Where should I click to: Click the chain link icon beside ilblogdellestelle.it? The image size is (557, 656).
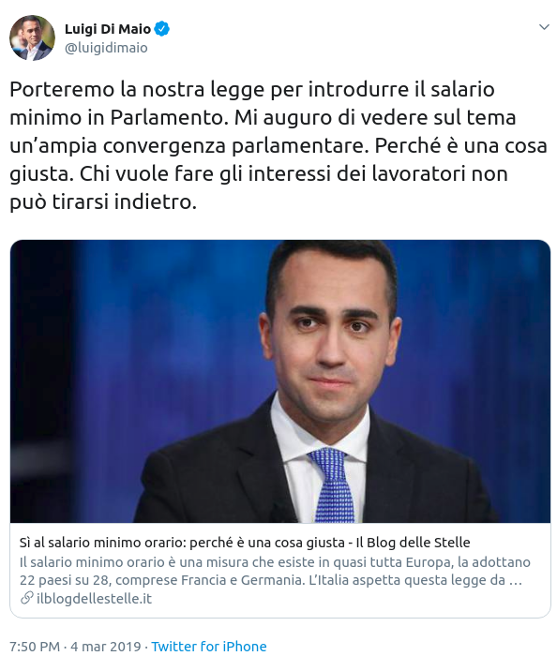coord(27,598)
